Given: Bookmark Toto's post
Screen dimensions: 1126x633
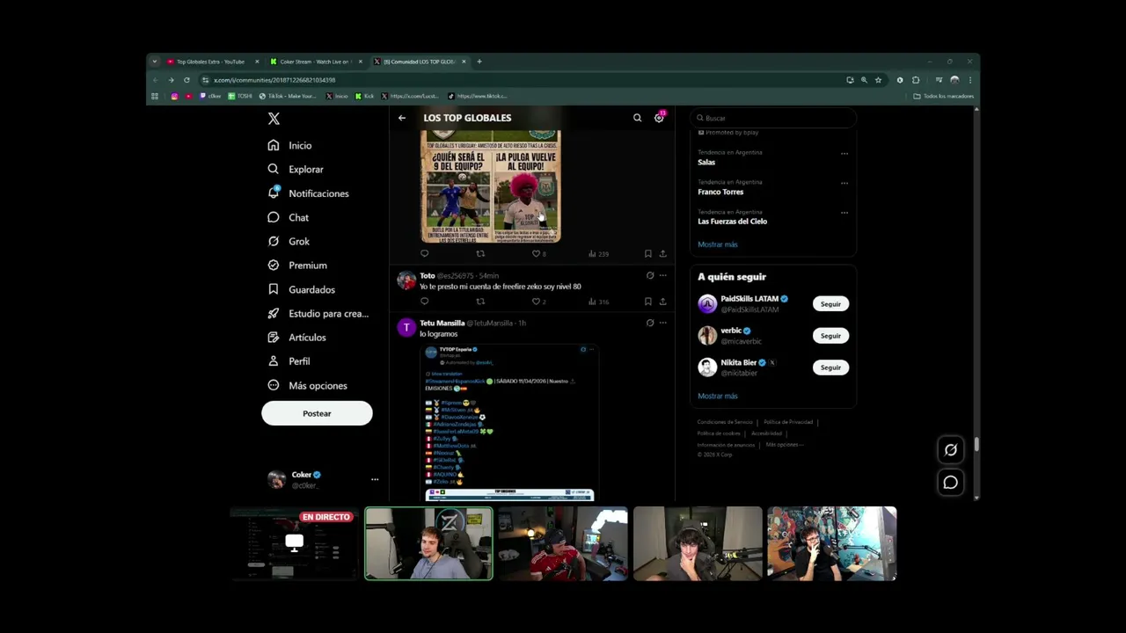Looking at the screenshot, I should 648,301.
